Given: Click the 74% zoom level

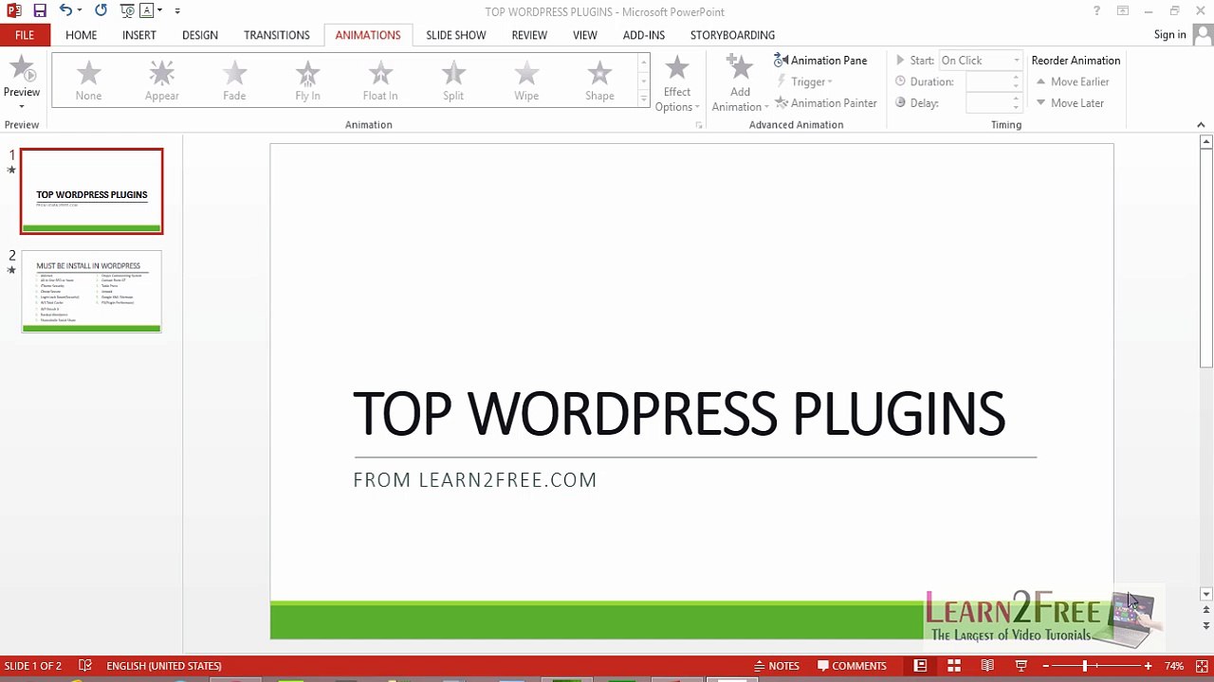Looking at the screenshot, I should pyautogui.click(x=1174, y=666).
